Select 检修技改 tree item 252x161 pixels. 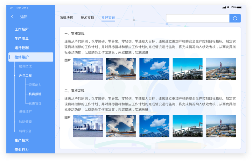tap(25, 66)
